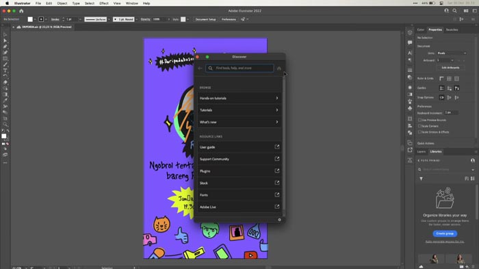Open Arrange Documents icon in title bar
The width and height of the screenshot is (479, 269).
click(466, 11)
